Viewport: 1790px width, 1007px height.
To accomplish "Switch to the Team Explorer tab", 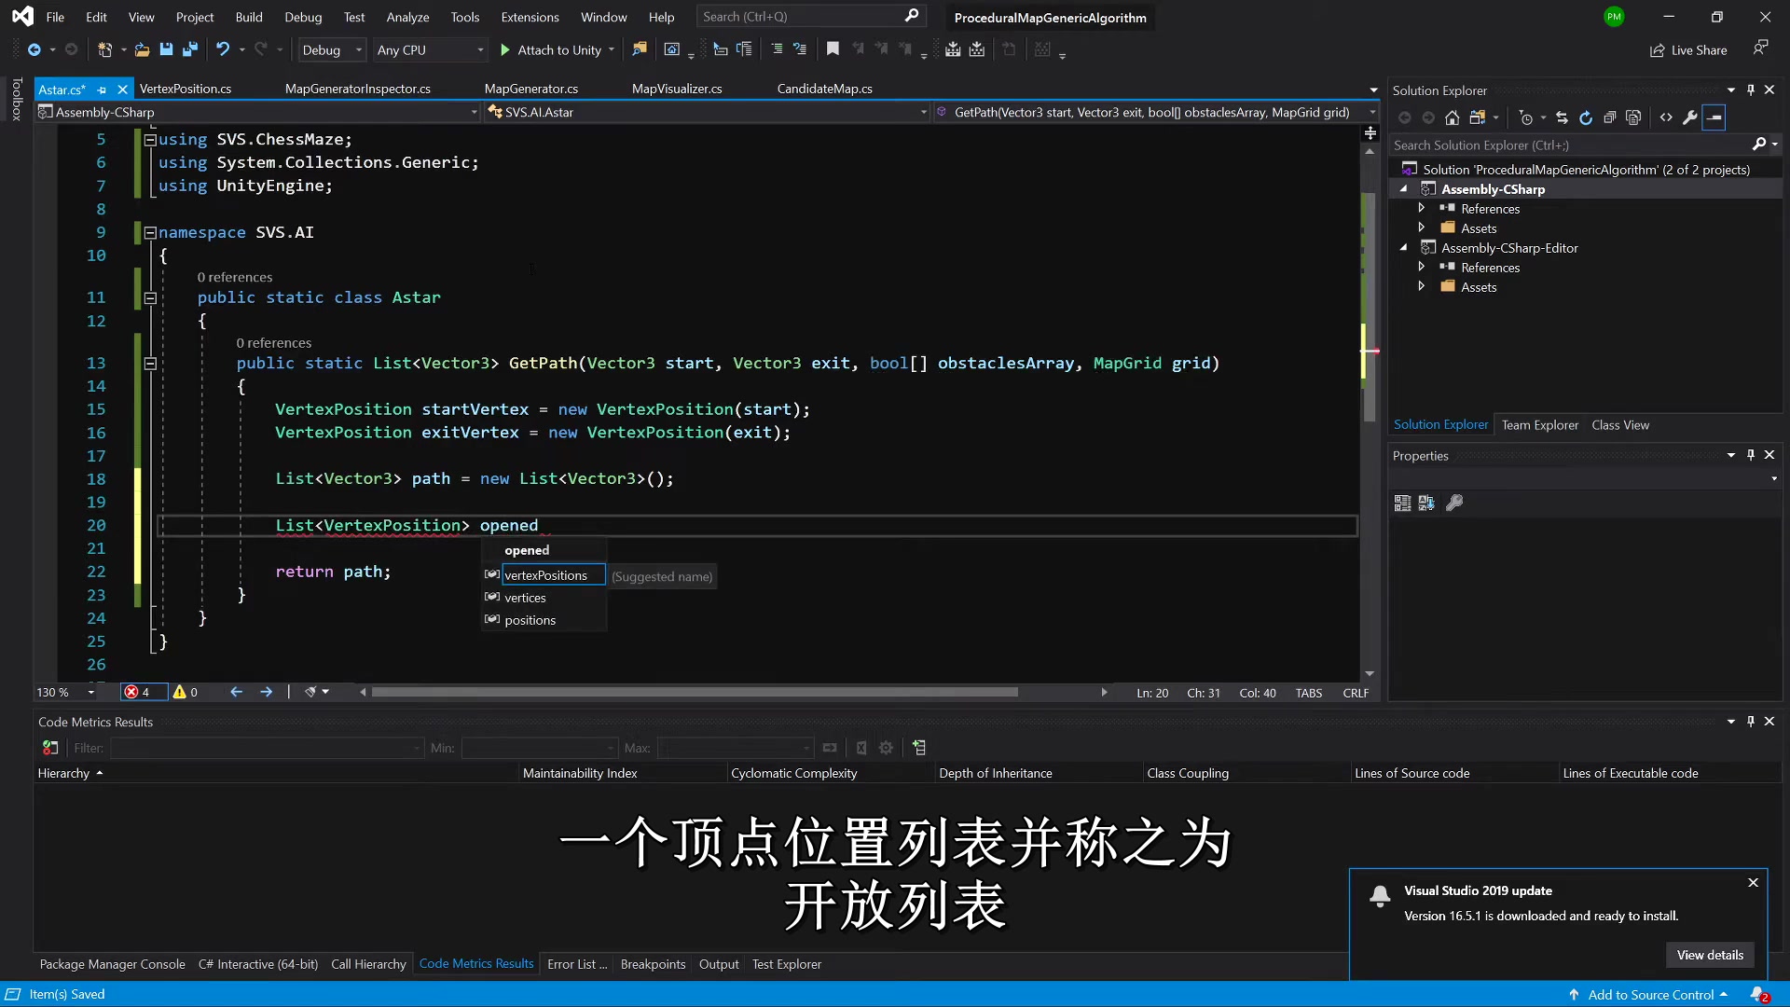I will click(1540, 424).
